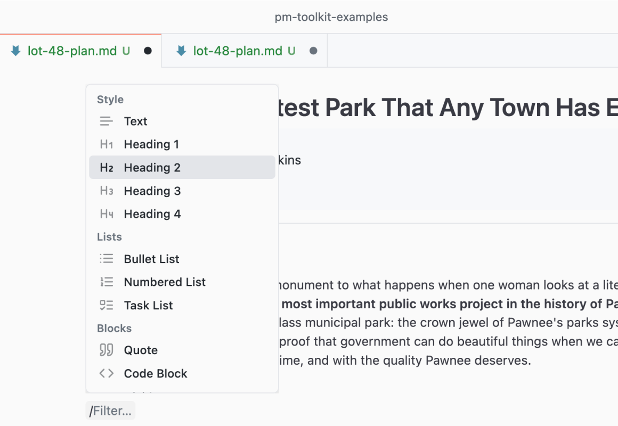Click the H1 heading icon
Image resolution: width=618 pixels, height=426 pixels.
click(107, 144)
